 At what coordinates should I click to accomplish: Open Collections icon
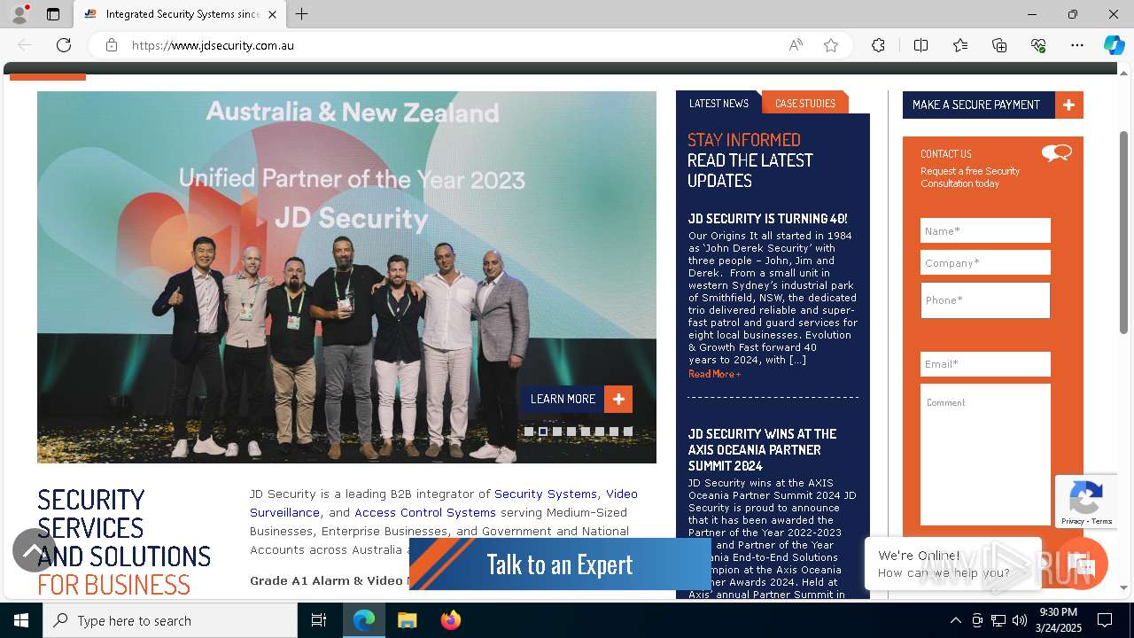(x=999, y=45)
